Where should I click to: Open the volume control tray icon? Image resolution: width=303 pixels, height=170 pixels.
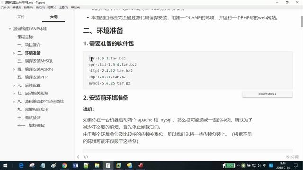(259, 166)
